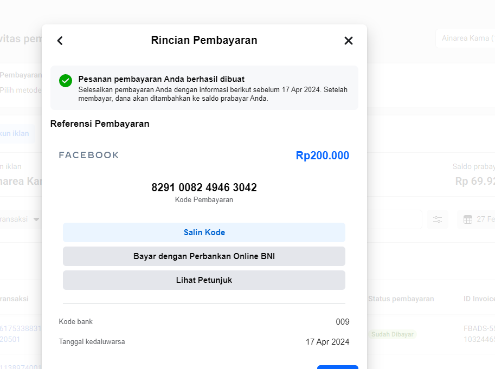
Task: Click the Status pembayaran column header
Action: point(401,299)
